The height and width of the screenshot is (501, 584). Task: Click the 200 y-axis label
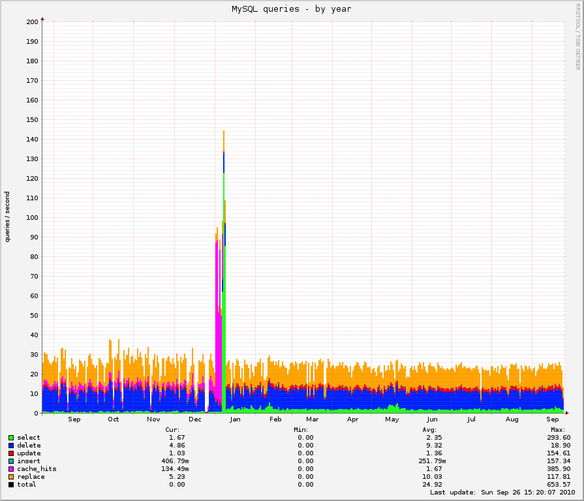tap(32, 22)
